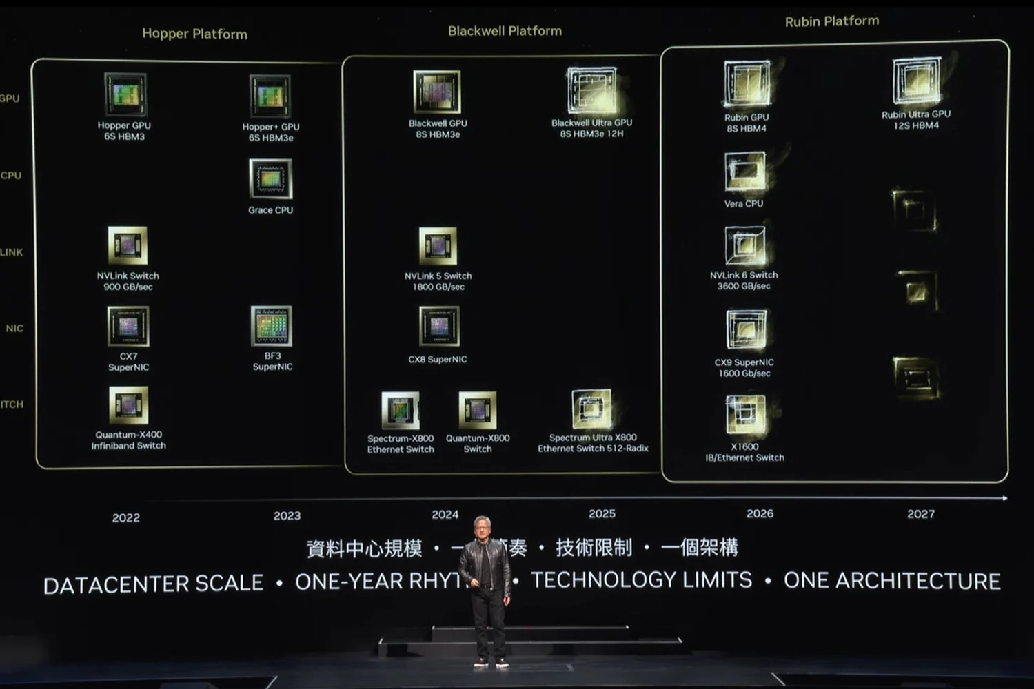Click the DATACENTER SCALE text
Viewport: 1034px width, 689px height.
click(x=153, y=584)
